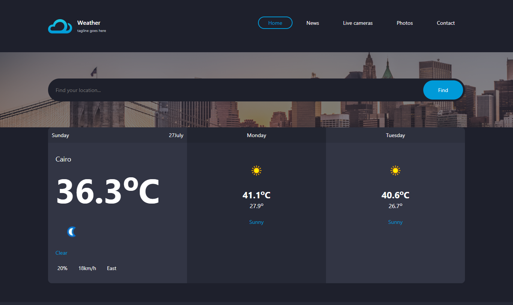The width and height of the screenshot is (513, 305).
Task: Open the Contact page
Action: click(446, 23)
